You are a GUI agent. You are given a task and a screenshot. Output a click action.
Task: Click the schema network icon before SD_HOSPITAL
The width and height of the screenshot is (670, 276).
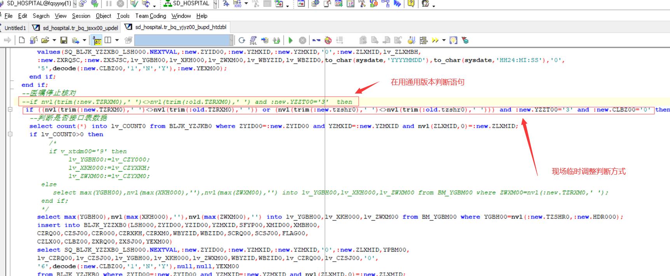click(x=168, y=4)
